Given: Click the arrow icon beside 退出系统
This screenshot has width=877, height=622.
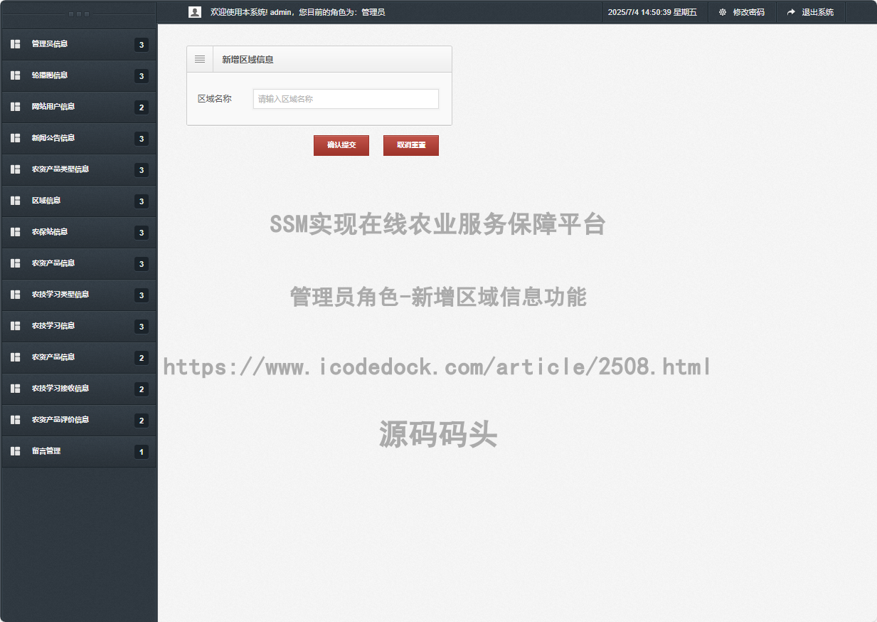Looking at the screenshot, I should pyautogui.click(x=791, y=12).
